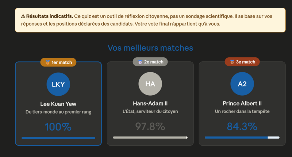Click Hans-Adam II's 97.8% progress bar

(150, 138)
